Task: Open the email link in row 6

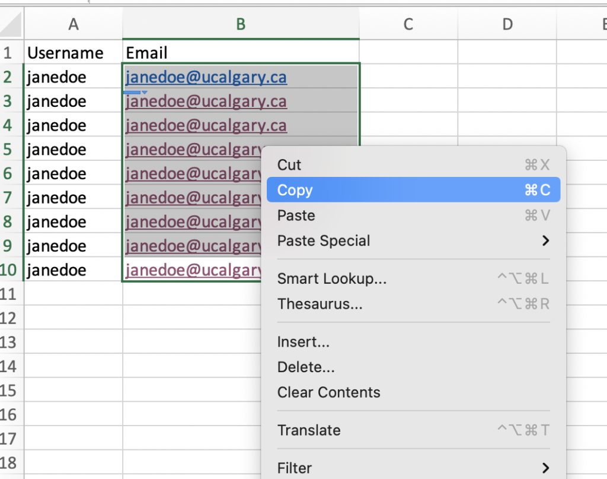Action: pos(194,174)
